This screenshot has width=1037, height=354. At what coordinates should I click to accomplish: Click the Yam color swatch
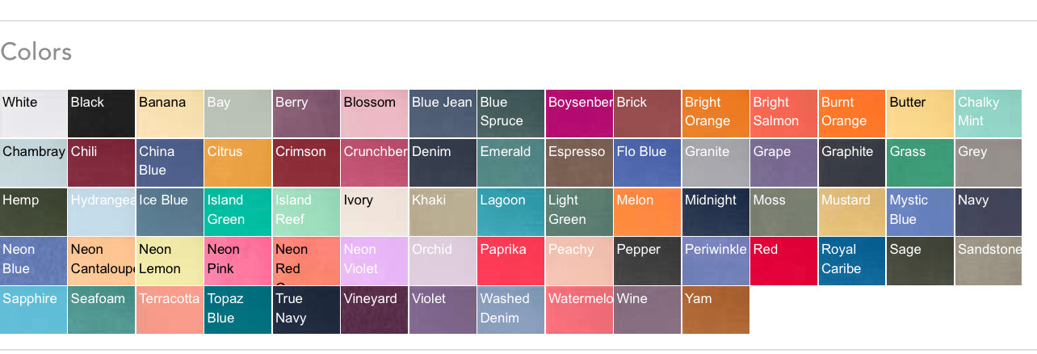click(715, 310)
